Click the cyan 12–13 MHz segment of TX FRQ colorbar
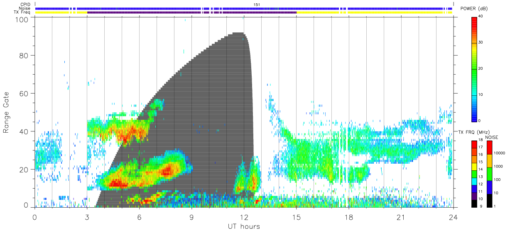Viewport: 510px width, 235px height. pyautogui.click(x=474, y=181)
